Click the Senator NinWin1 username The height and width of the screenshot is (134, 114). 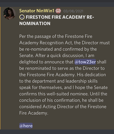(37, 11)
